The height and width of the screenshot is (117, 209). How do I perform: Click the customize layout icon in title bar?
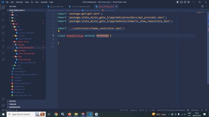click(188, 2)
